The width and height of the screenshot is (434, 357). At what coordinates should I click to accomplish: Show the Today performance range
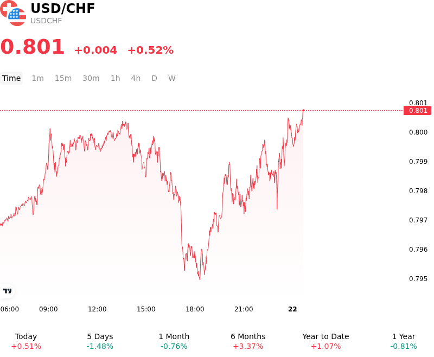tap(26, 341)
